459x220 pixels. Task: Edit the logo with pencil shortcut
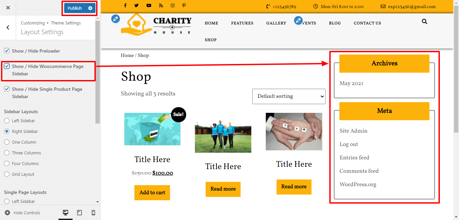(116, 19)
